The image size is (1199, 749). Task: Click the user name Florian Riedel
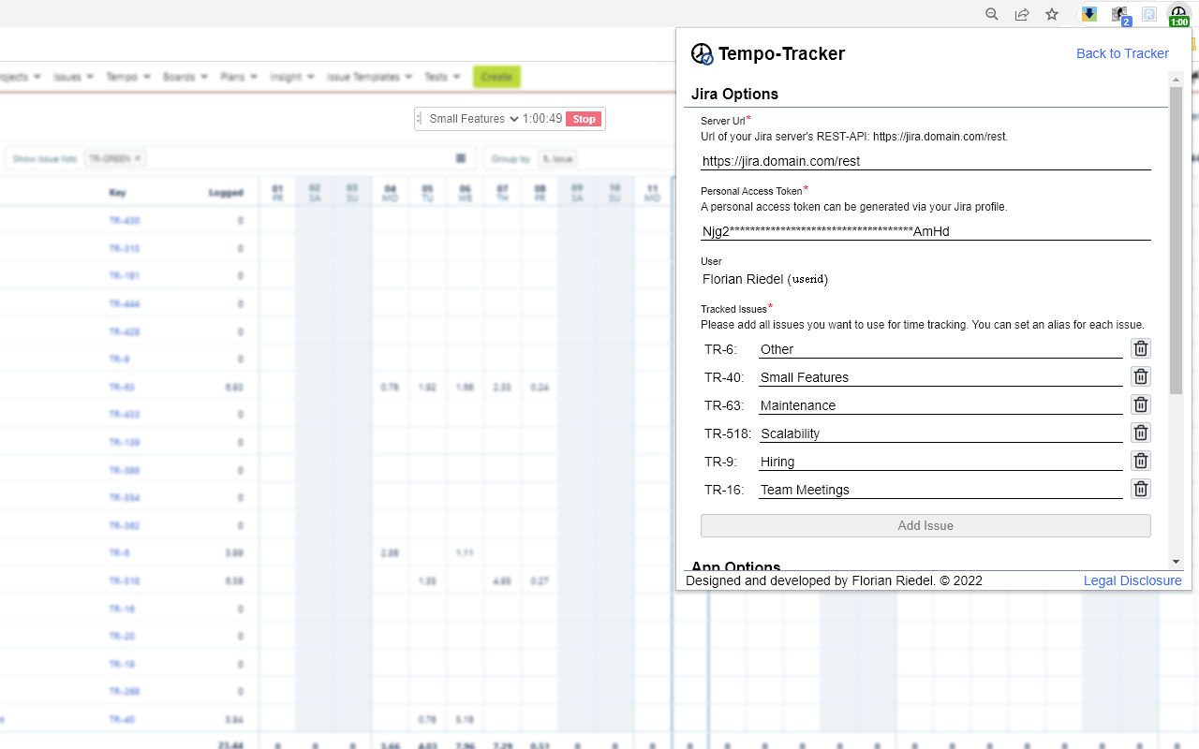click(744, 279)
